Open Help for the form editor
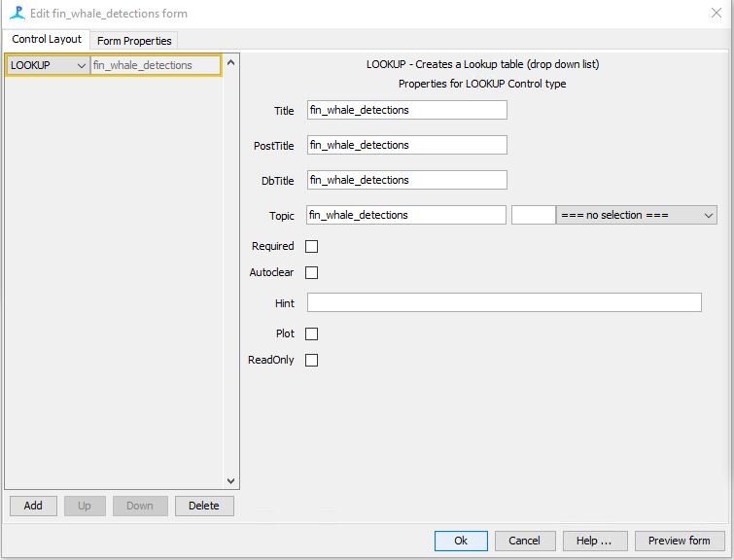 (594, 541)
